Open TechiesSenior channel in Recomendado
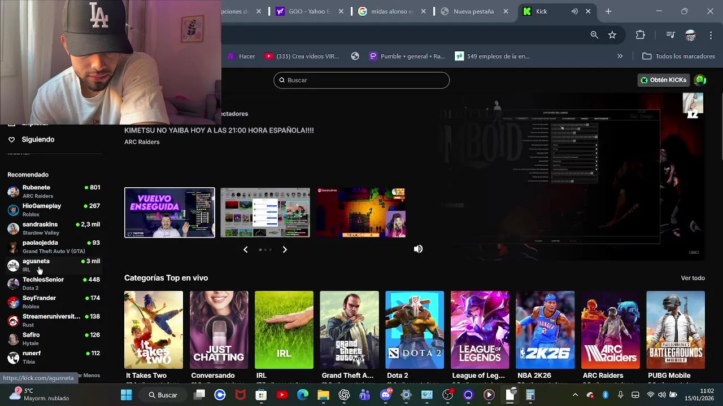 coord(54,284)
